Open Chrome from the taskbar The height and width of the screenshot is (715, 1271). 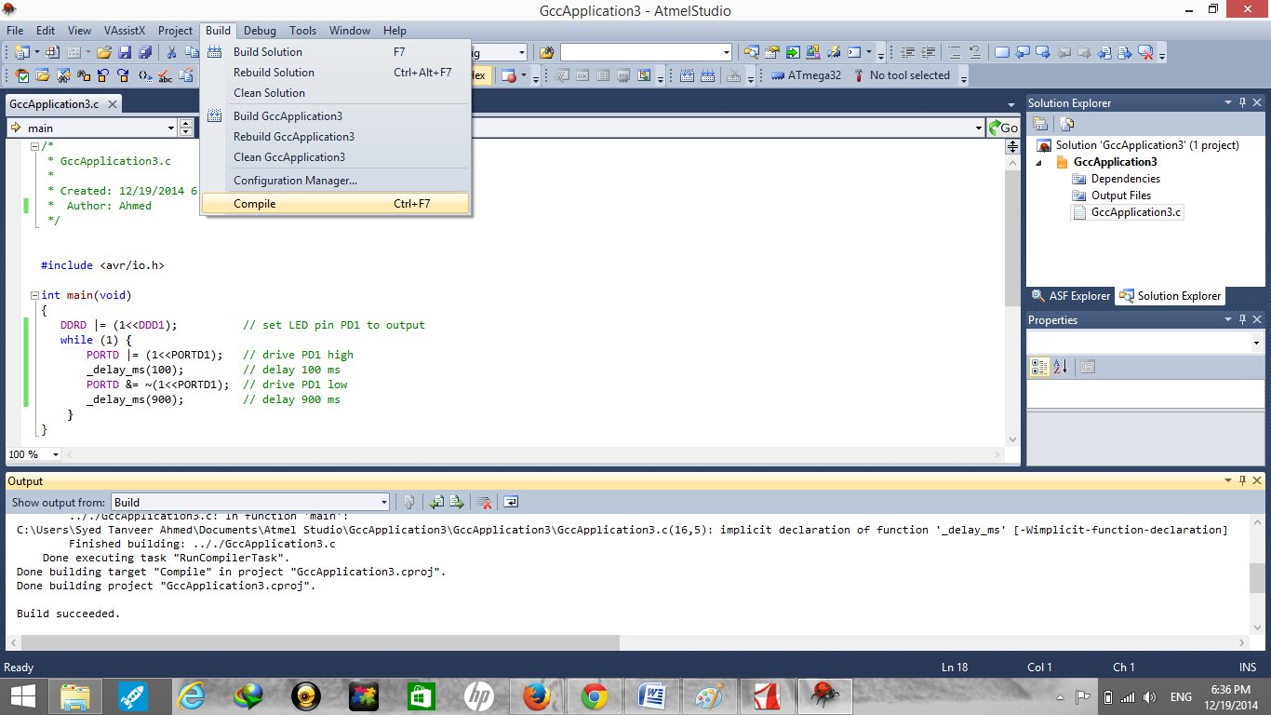pyautogui.click(x=594, y=695)
